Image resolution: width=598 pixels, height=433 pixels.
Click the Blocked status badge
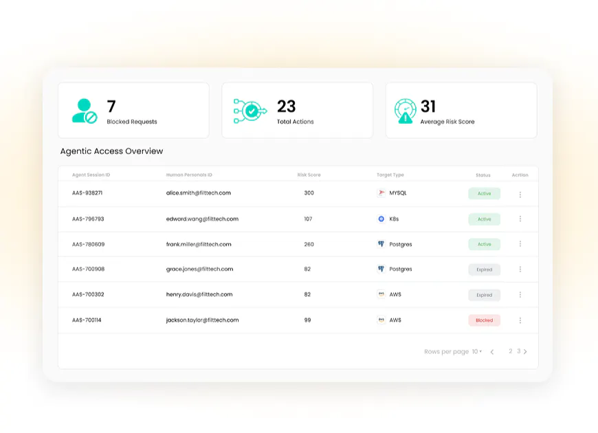484,320
